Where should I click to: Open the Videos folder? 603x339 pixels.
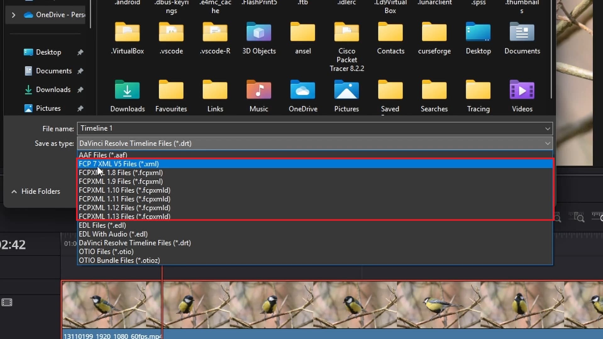point(522,96)
